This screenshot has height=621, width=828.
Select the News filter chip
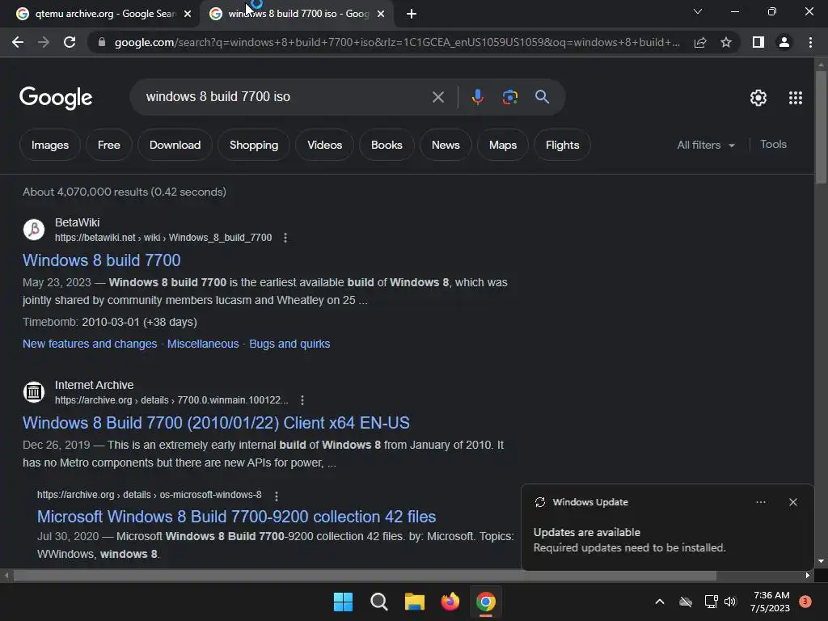tap(446, 146)
